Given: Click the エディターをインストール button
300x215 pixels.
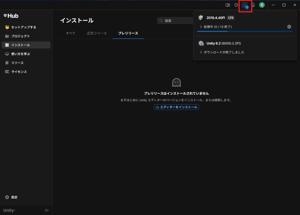Looking at the screenshot, I should pos(176,107).
